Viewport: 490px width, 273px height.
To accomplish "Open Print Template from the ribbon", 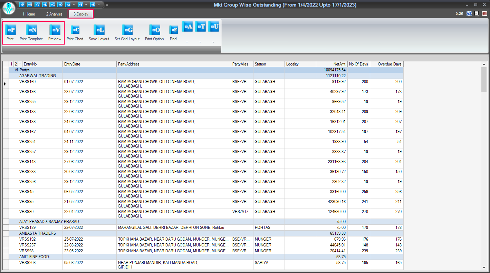I will (31, 30).
